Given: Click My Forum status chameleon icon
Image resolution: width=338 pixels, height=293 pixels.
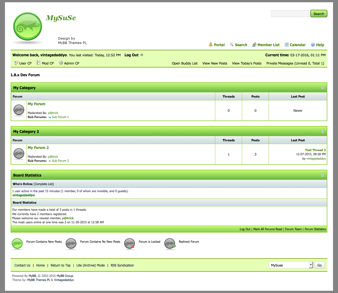Looking at the screenshot, I should pyautogui.click(x=19, y=110).
